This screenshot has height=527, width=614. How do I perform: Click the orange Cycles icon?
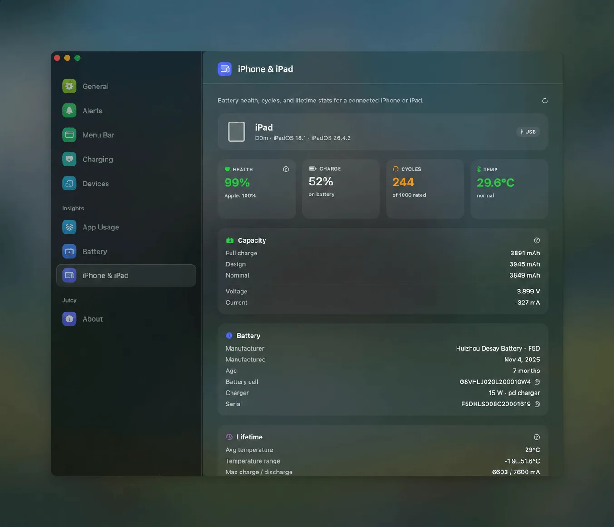point(396,169)
